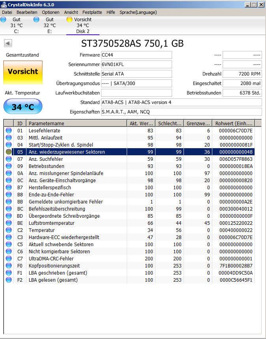Image resolution: width=266 pixels, height=339 pixels.
Task: Click raw value 7F1B000028B7
Action: pos(236,266)
